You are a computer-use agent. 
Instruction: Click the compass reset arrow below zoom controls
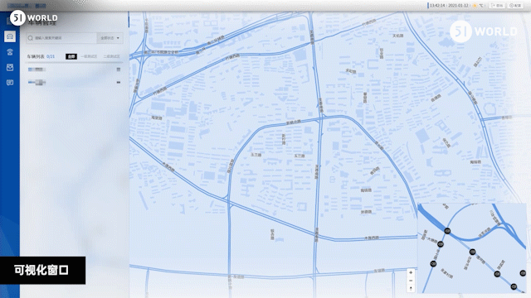click(x=411, y=289)
